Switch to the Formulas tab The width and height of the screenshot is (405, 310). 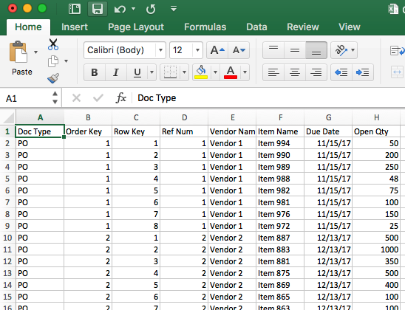tap(205, 27)
